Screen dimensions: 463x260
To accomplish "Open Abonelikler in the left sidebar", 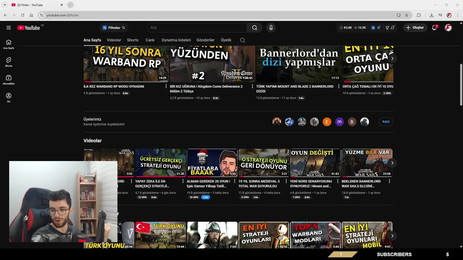I will pos(9,80).
